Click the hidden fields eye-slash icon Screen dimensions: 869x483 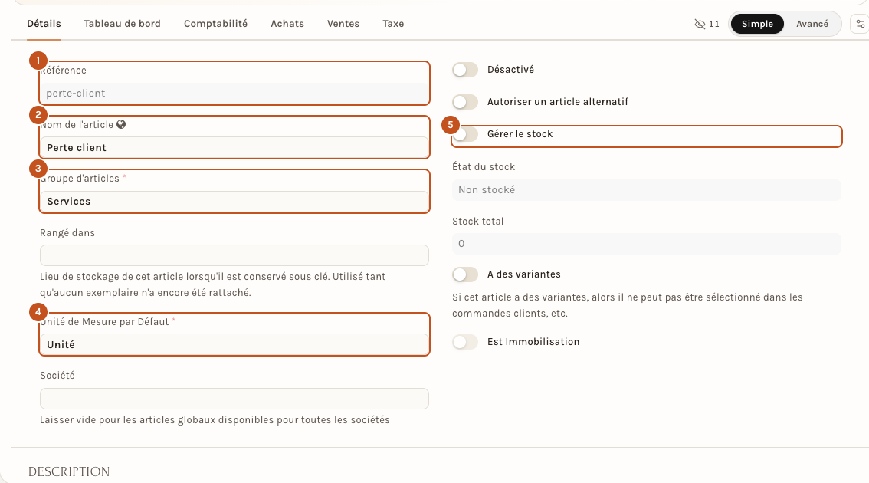700,24
